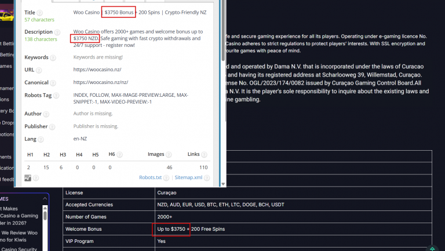This screenshot has width=445, height=251.
Task: Open help icon next to Keywords
Action: click(53, 57)
